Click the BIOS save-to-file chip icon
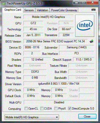Viewport: 100px width, 123px height. pyautogui.click(x=91, y=41)
